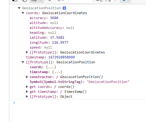Select the longitude value 126.9977

point(60,42)
